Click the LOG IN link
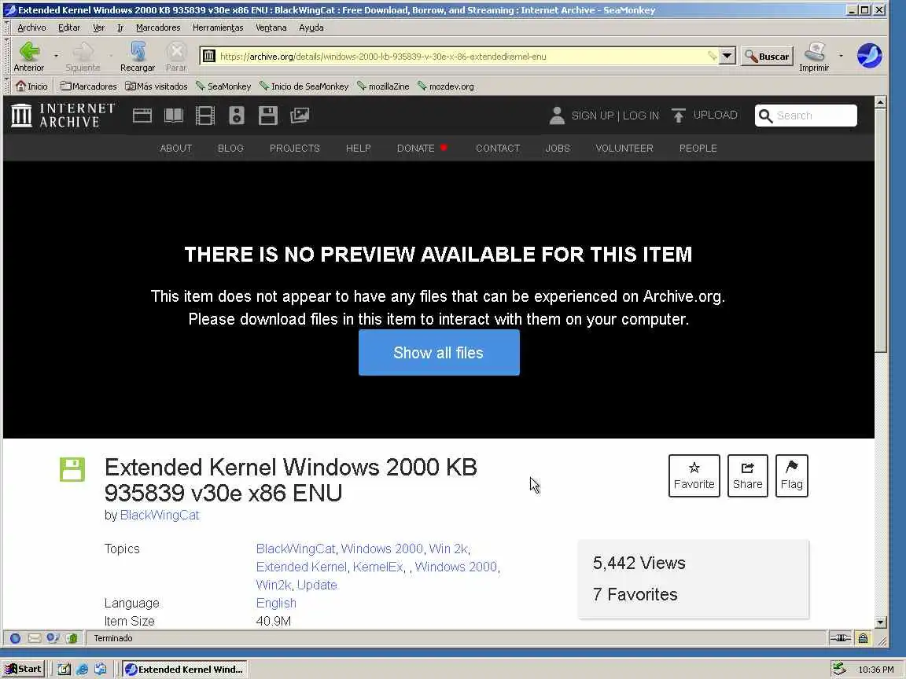906x679 pixels. (x=641, y=116)
